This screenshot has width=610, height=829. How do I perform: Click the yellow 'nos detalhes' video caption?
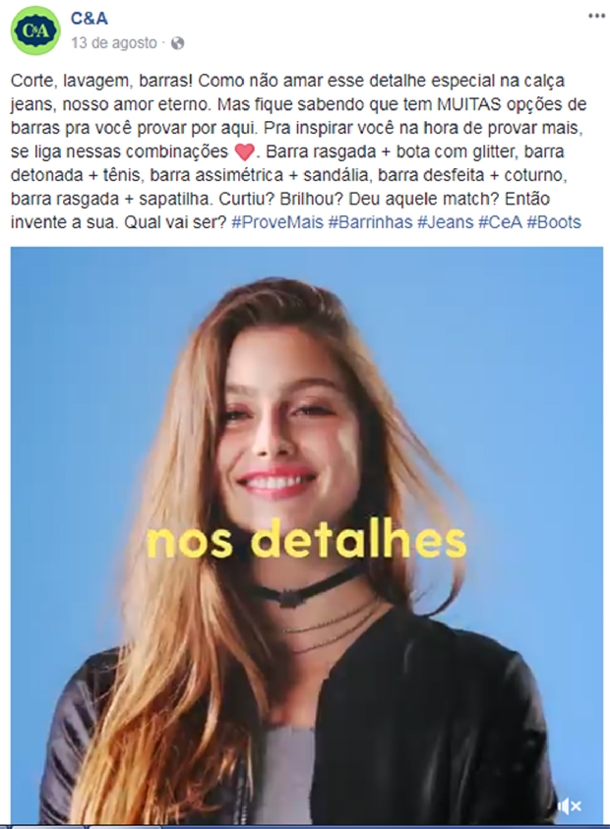(x=306, y=540)
